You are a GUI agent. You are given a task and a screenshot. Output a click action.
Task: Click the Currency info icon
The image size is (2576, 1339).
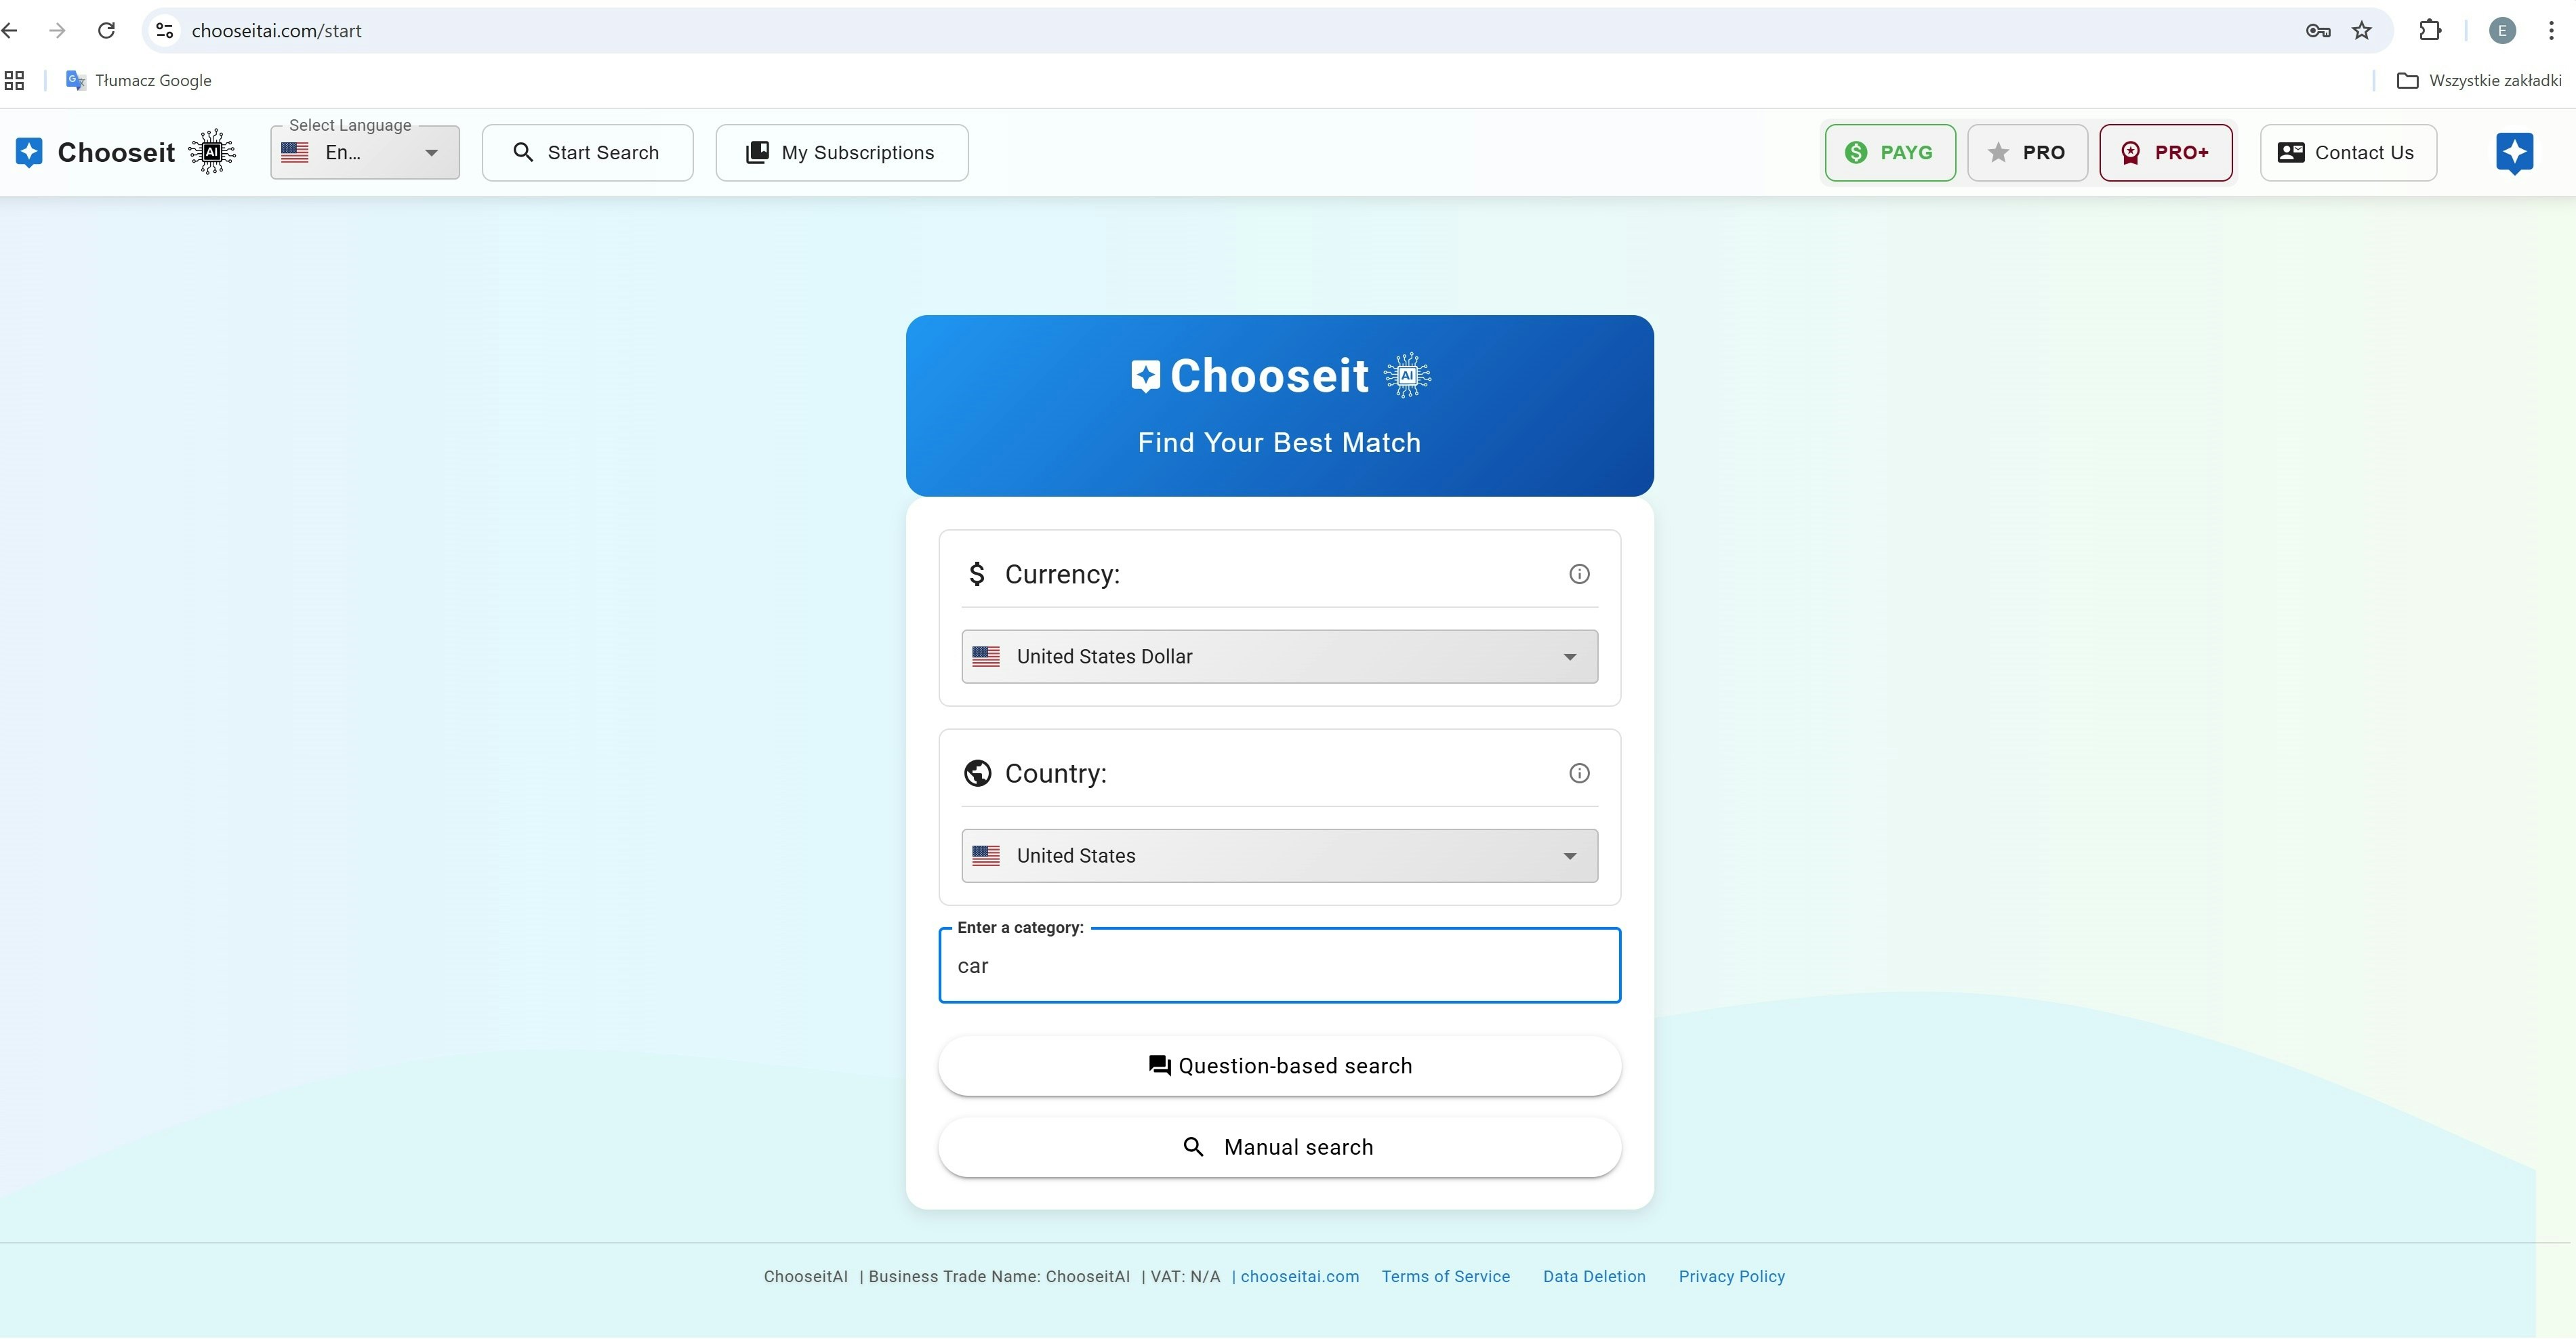pyautogui.click(x=1579, y=574)
